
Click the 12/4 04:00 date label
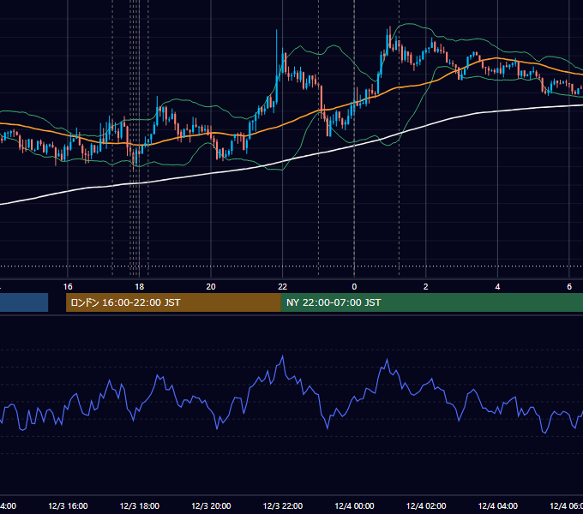[498, 505]
